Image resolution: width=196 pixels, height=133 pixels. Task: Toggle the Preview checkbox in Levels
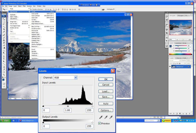100,123
